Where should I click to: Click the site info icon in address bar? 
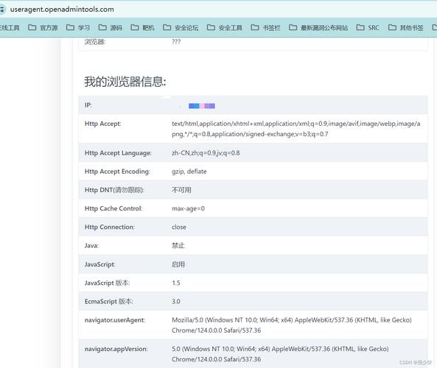2,10
